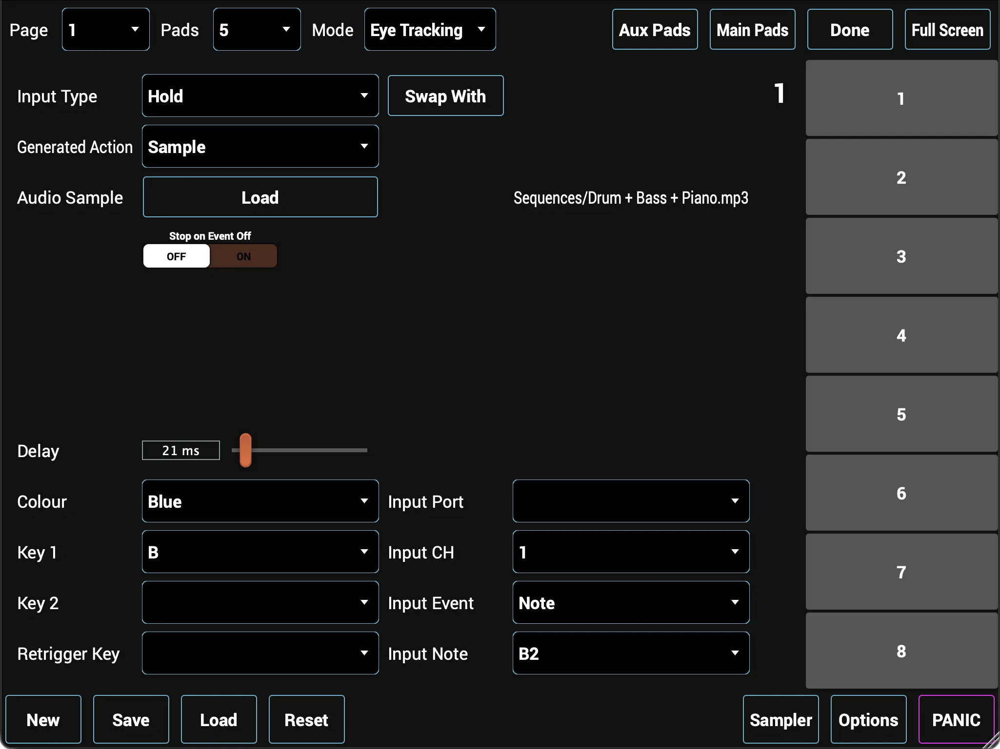The height and width of the screenshot is (749, 1000).
Task: Switch to Main Pads view
Action: (x=752, y=30)
